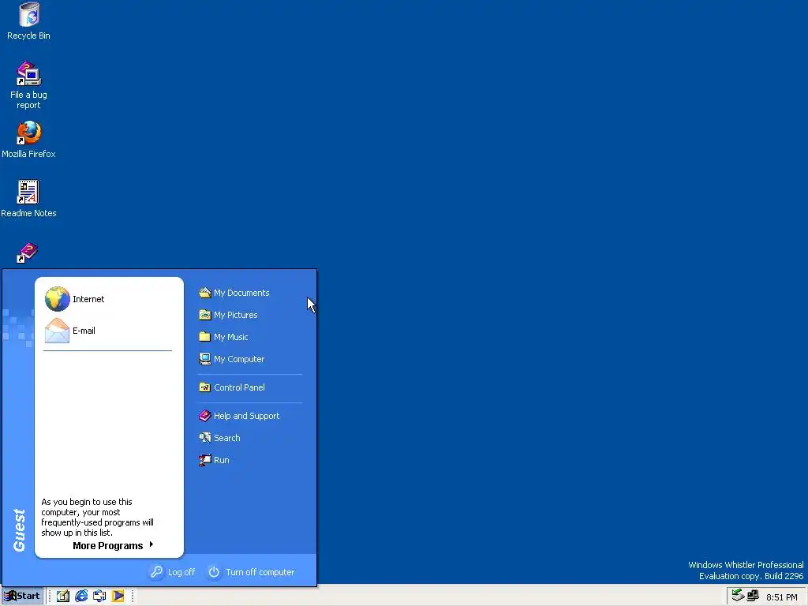The height and width of the screenshot is (606, 808).
Task: Click the power icon beside Turn off computer
Action: pos(214,572)
